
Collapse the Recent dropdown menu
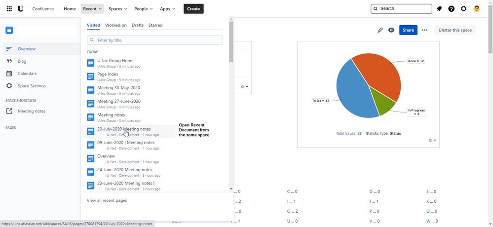click(x=92, y=9)
